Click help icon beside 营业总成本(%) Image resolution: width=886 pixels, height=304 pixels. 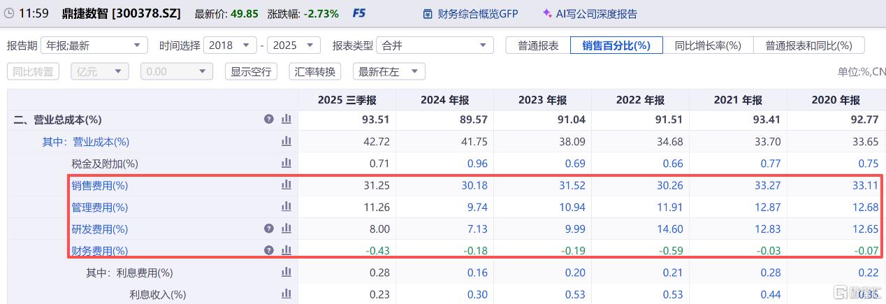(x=269, y=120)
